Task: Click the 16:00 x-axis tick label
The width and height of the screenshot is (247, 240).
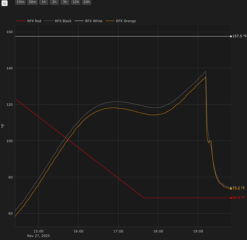Action: pos(78,231)
